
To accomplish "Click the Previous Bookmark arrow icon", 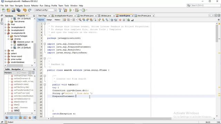I will (100, 20).
